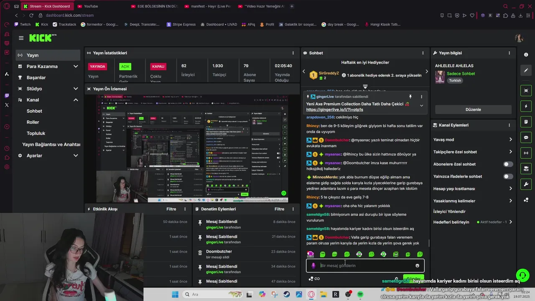535x301 pixels.
Task: Open Roller in the sidebar
Action: [x=33, y=122]
